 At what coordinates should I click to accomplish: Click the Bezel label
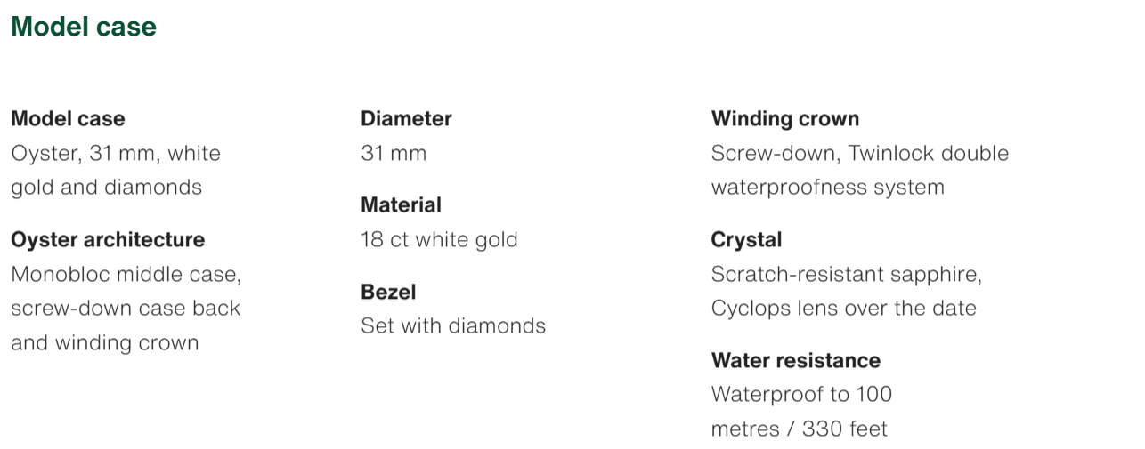click(x=388, y=292)
